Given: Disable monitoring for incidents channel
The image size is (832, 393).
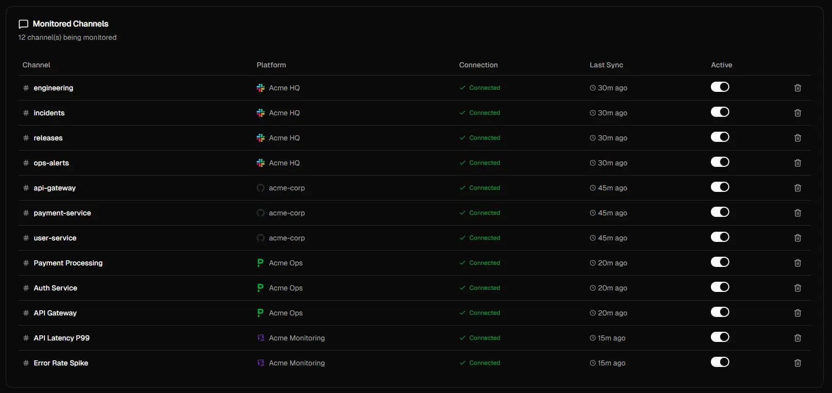Looking at the screenshot, I should point(720,112).
